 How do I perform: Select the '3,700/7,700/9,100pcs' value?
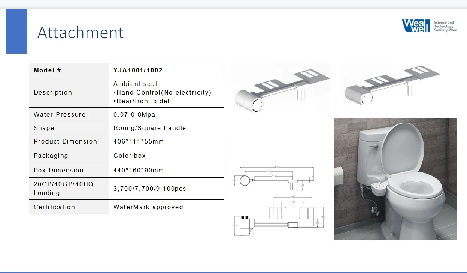150,189
